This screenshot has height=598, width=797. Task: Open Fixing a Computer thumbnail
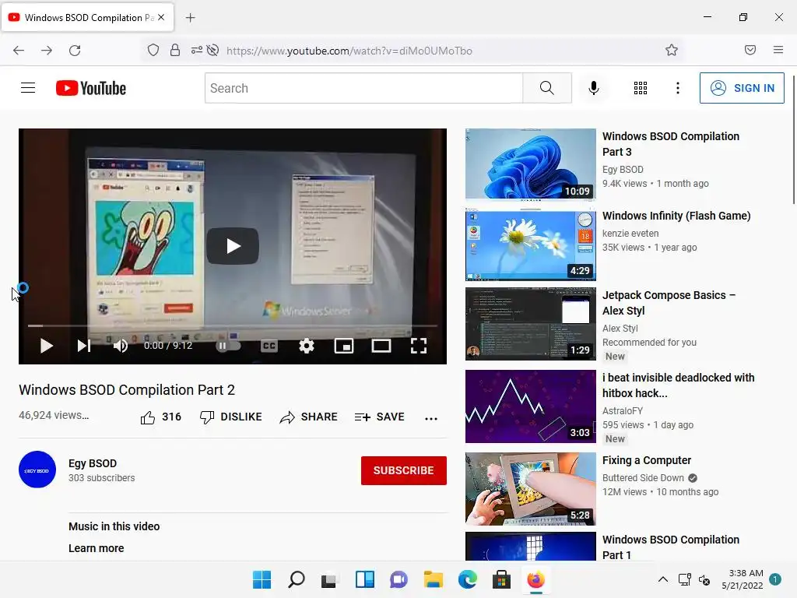pos(530,489)
